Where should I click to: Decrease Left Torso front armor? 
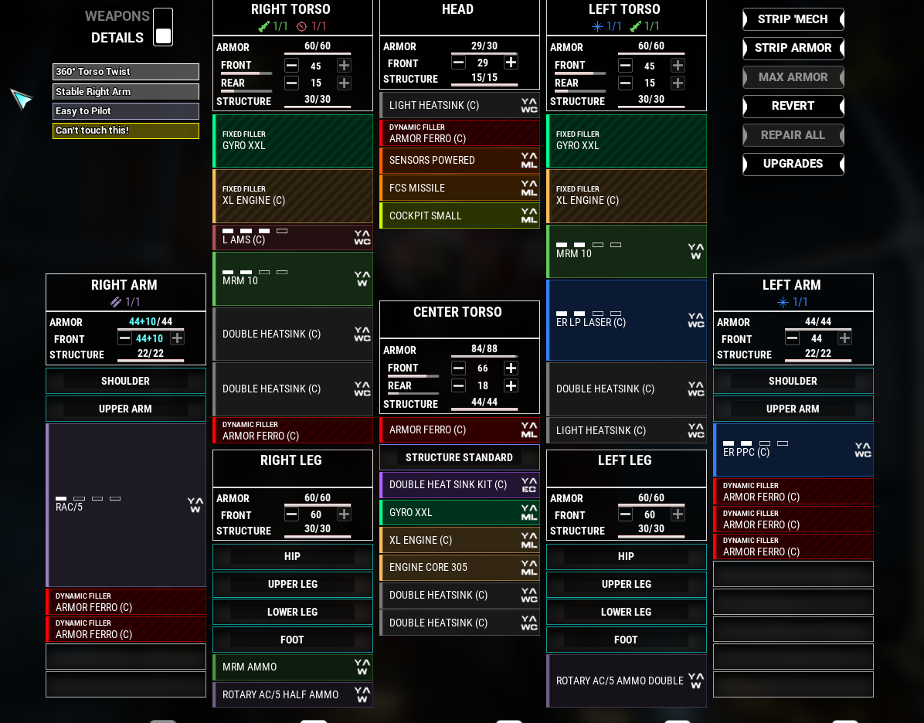[x=625, y=66]
